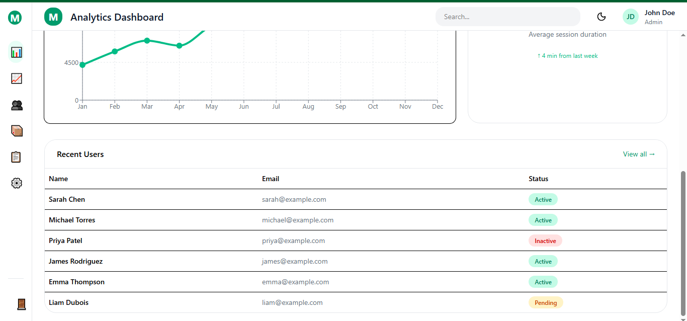The width and height of the screenshot is (687, 321).
Task: Click the JD user avatar
Action: (x=630, y=17)
